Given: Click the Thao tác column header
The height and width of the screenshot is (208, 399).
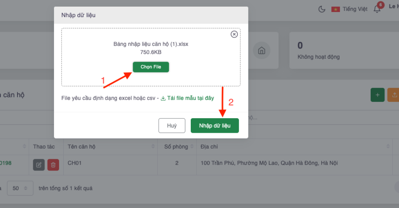Looking at the screenshot, I should point(43,147).
